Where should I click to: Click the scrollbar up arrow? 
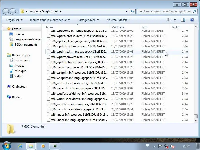click(x=196, y=26)
